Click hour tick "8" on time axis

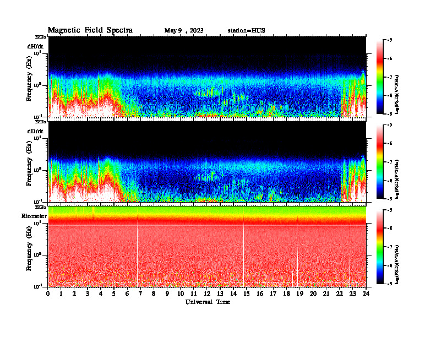(x=154, y=293)
